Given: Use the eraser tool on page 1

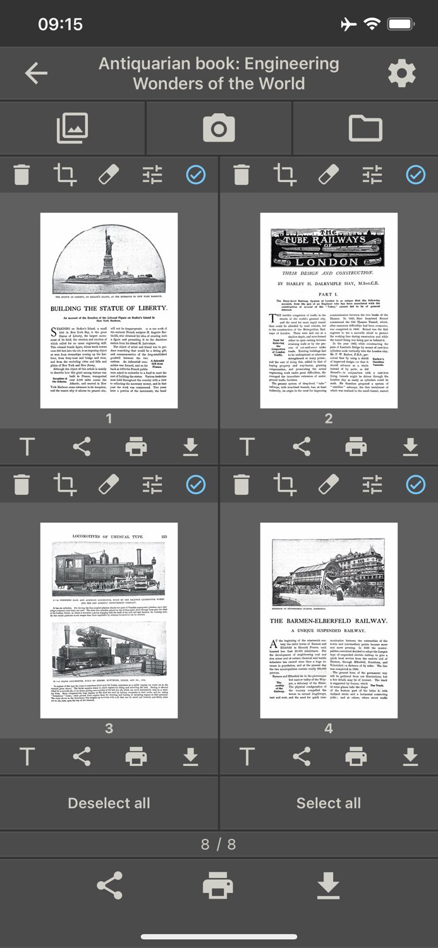Looking at the screenshot, I should point(109,174).
